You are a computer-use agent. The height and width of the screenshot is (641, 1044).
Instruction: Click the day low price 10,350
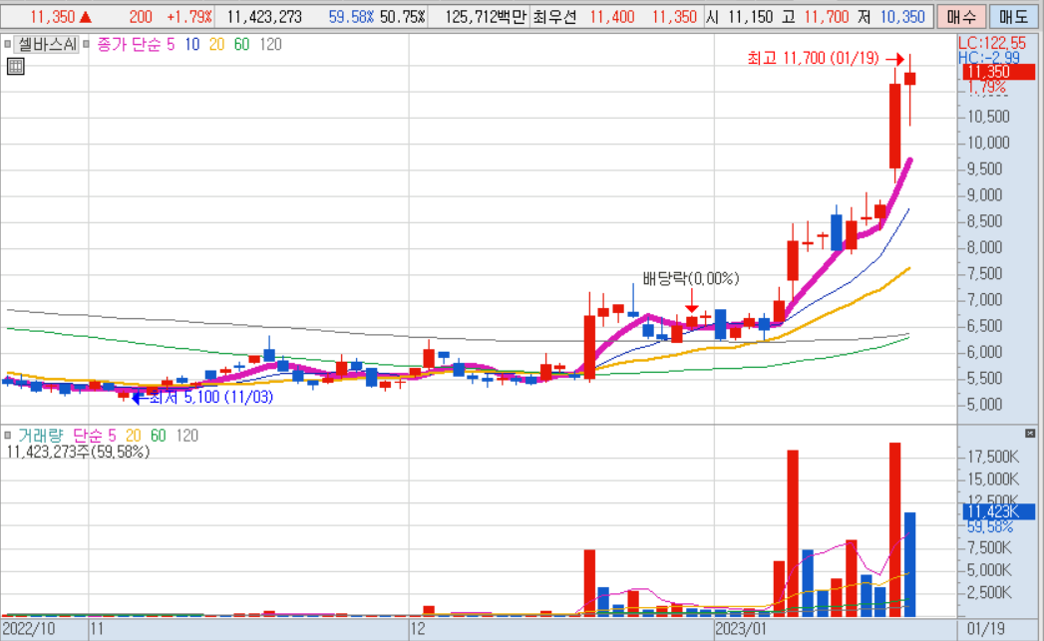point(902,17)
